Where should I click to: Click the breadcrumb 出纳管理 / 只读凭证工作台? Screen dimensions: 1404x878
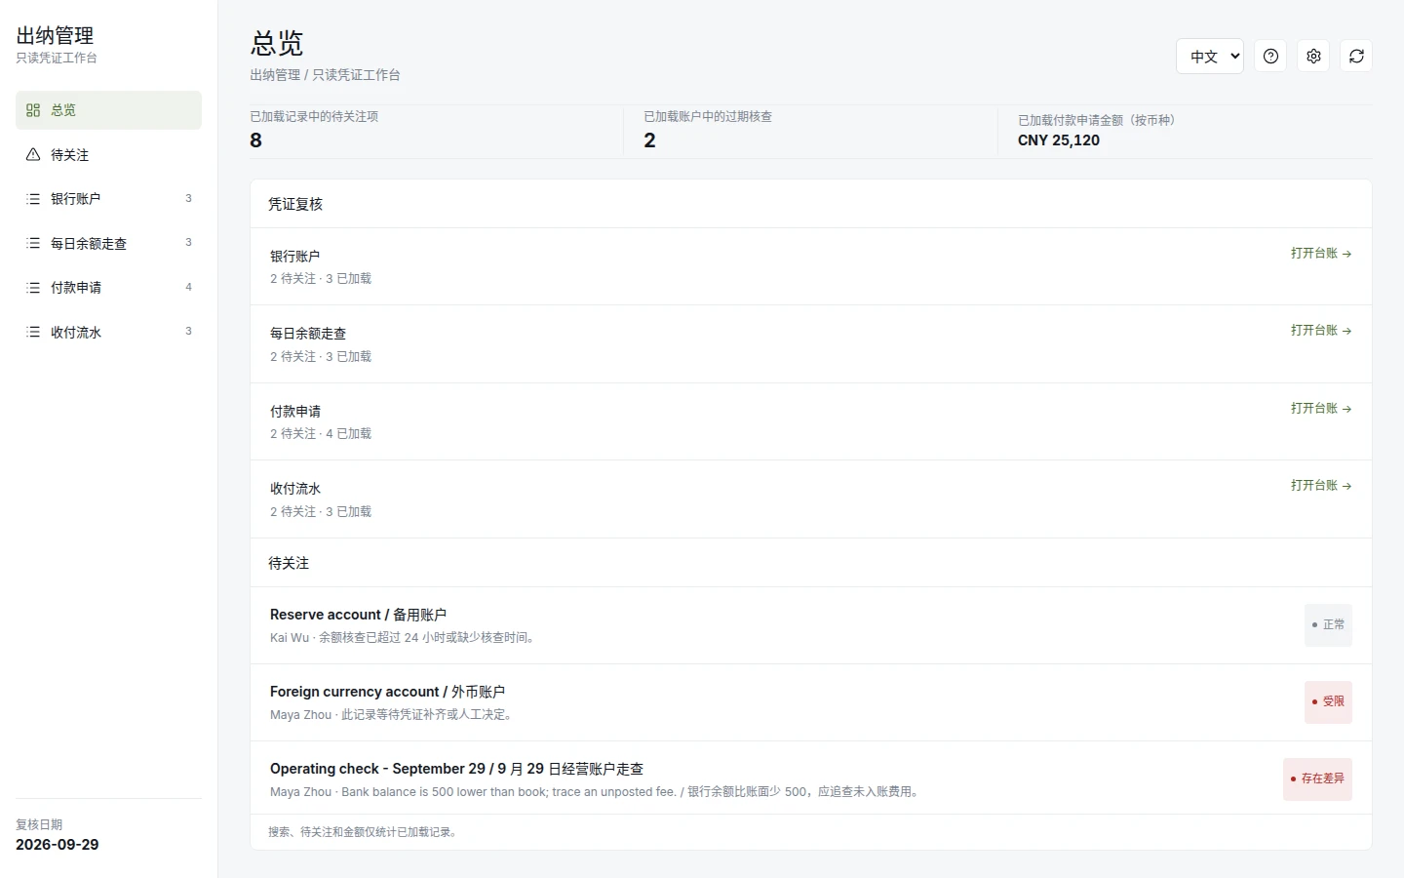pyautogui.click(x=325, y=75)
